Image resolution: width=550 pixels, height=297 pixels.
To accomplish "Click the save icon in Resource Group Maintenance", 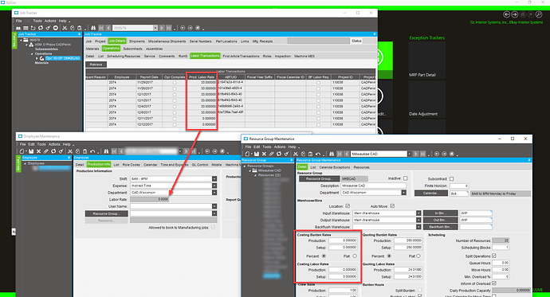I will (257, 154).
